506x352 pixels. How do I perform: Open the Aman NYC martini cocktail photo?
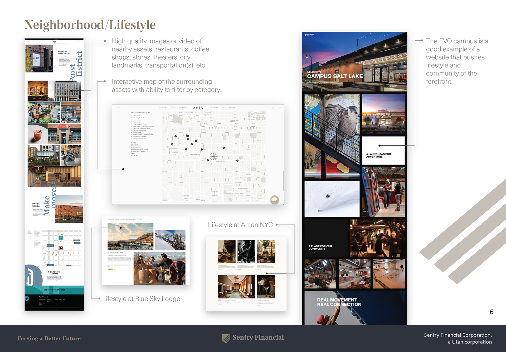coord(266,287)
